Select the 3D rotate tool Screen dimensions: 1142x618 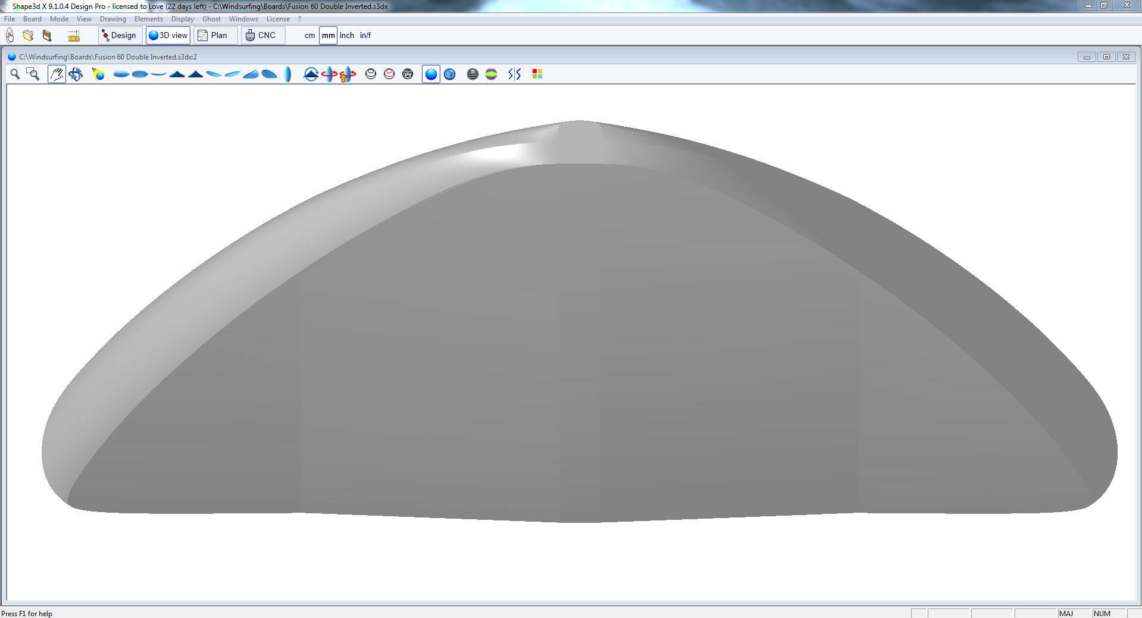coord(76,74)
